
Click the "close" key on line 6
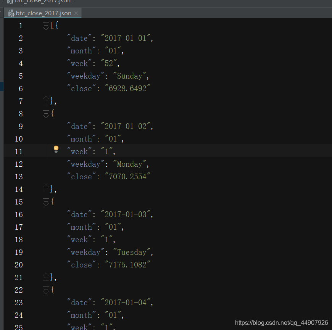click(81, 89)
